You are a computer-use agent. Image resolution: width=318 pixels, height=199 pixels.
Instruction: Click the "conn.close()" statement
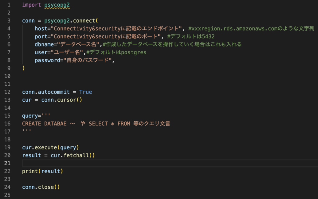click(x=41, y=187)
